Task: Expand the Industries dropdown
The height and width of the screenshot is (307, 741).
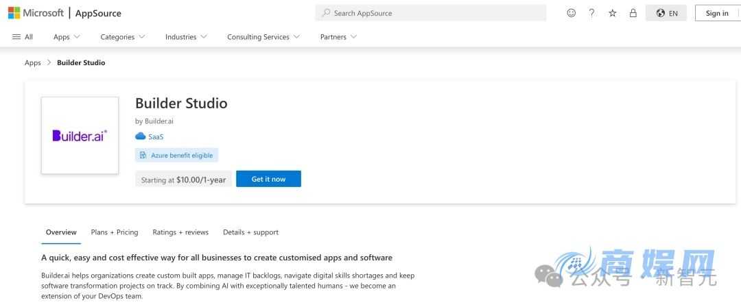Action: click(x=185, y=37)
